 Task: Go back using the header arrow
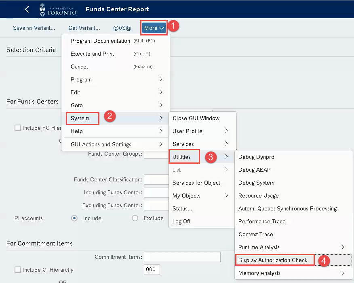point(27,9)
